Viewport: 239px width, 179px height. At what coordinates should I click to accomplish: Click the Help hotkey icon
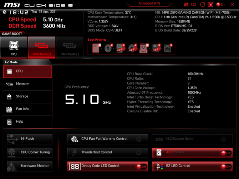pyautogui.click(x=9, y=122)
